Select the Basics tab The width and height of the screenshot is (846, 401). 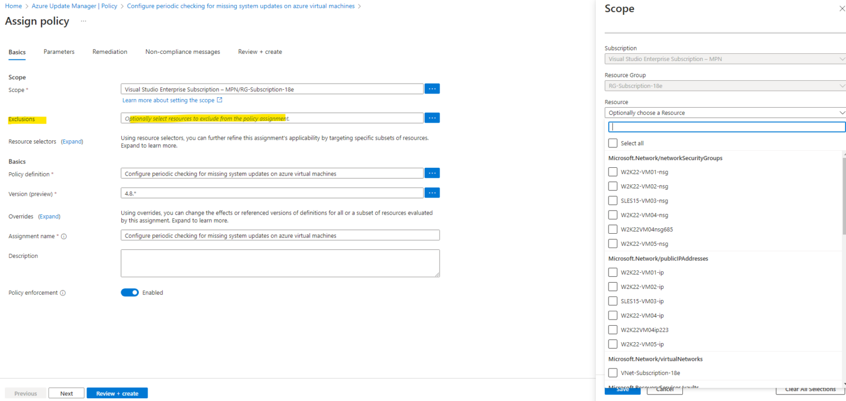coord(17,52)
